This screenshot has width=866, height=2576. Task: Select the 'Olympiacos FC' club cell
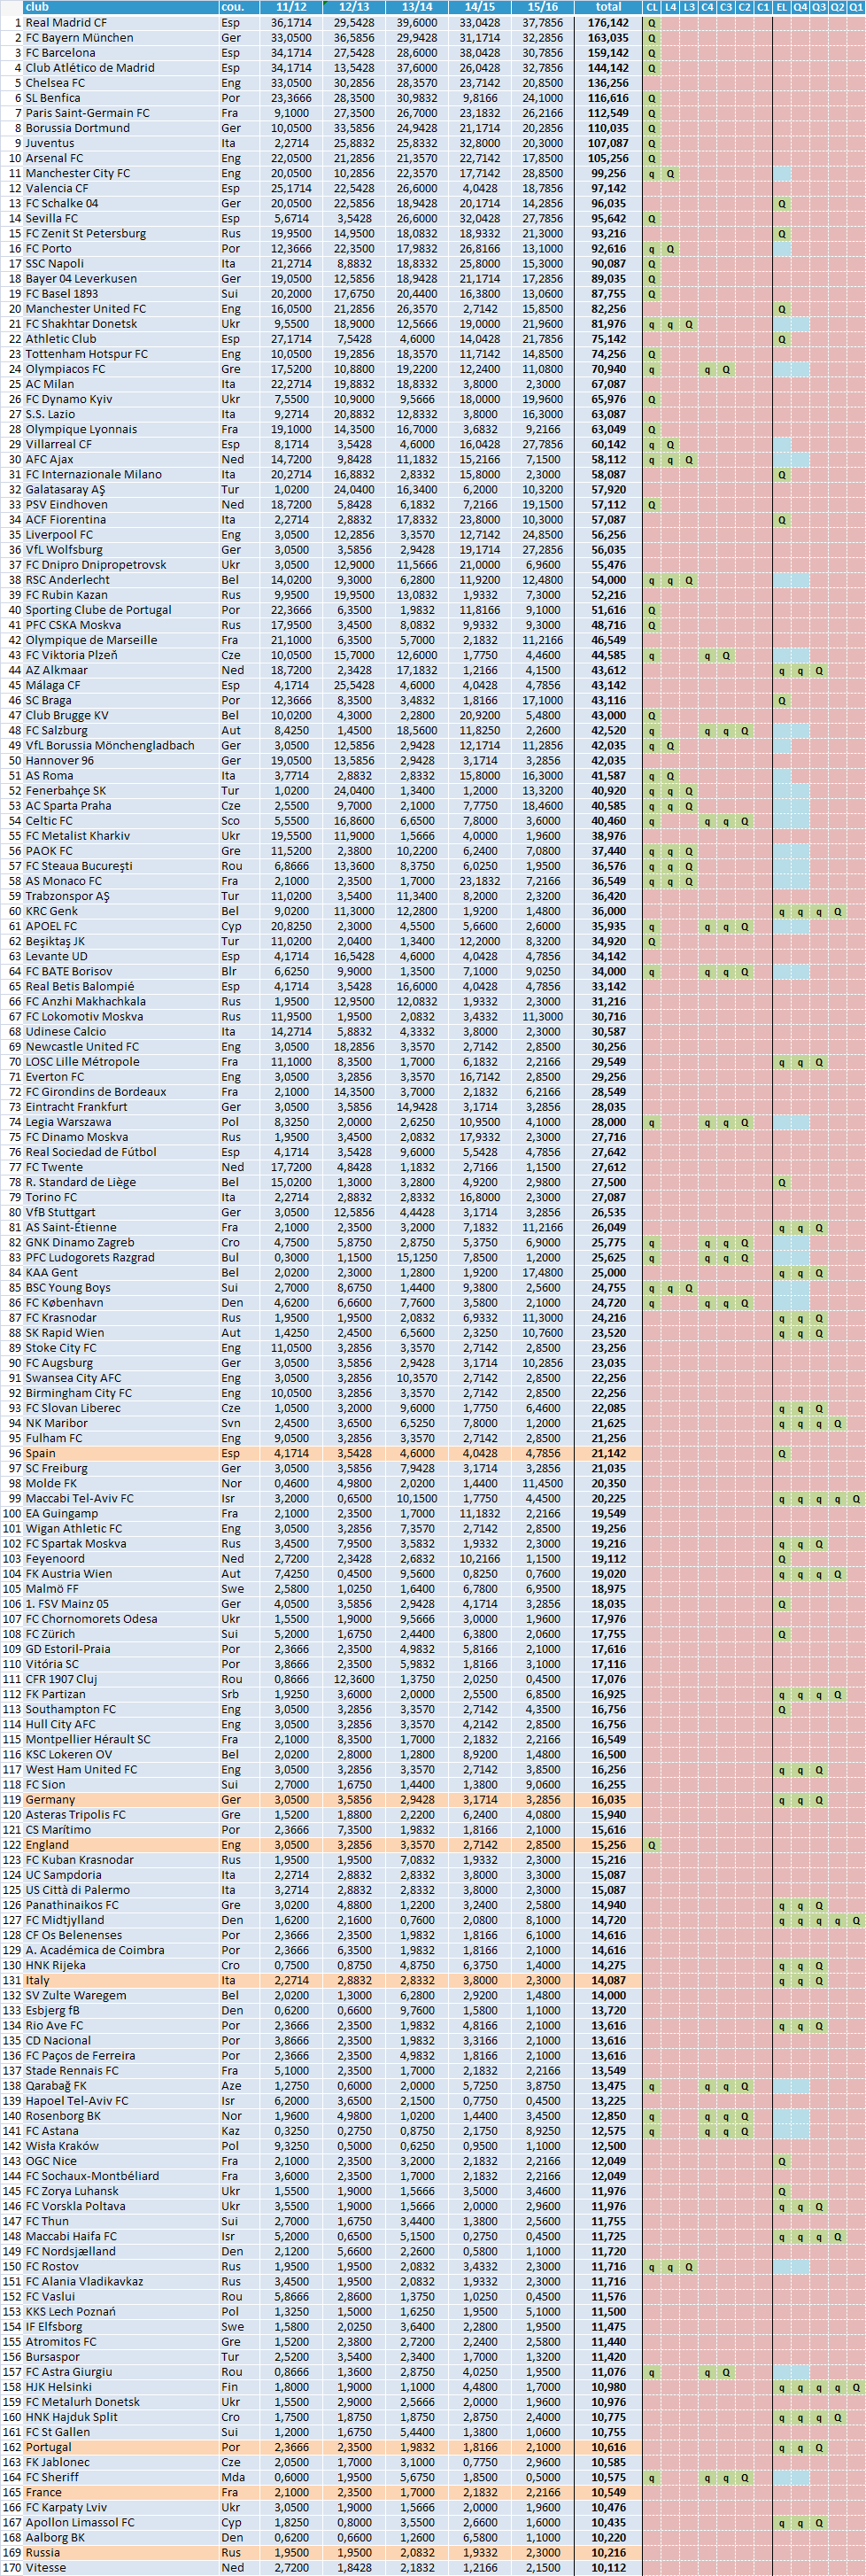[120, 369]
